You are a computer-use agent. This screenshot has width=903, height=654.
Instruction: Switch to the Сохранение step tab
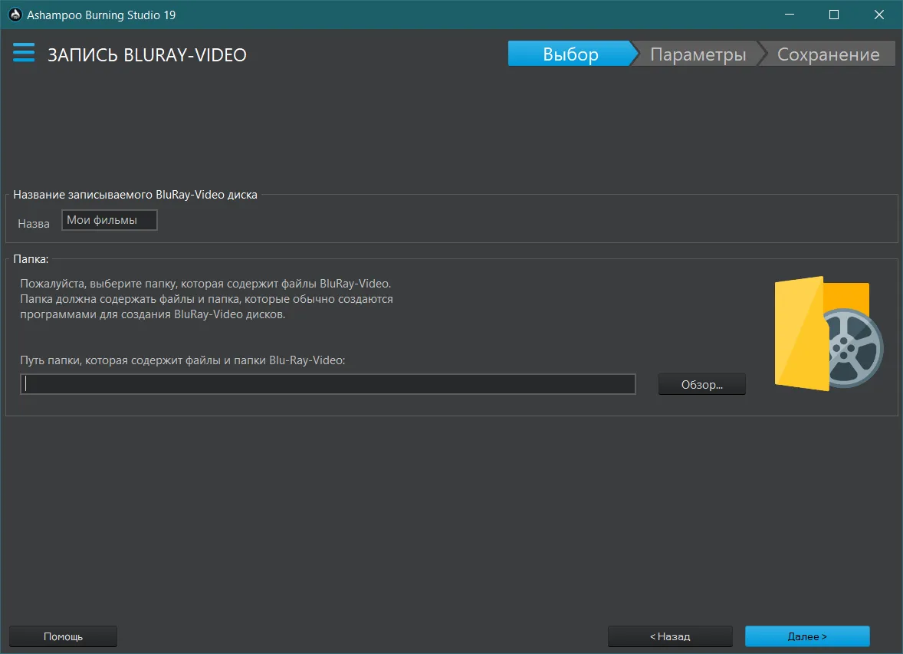[x=828, y=54]
